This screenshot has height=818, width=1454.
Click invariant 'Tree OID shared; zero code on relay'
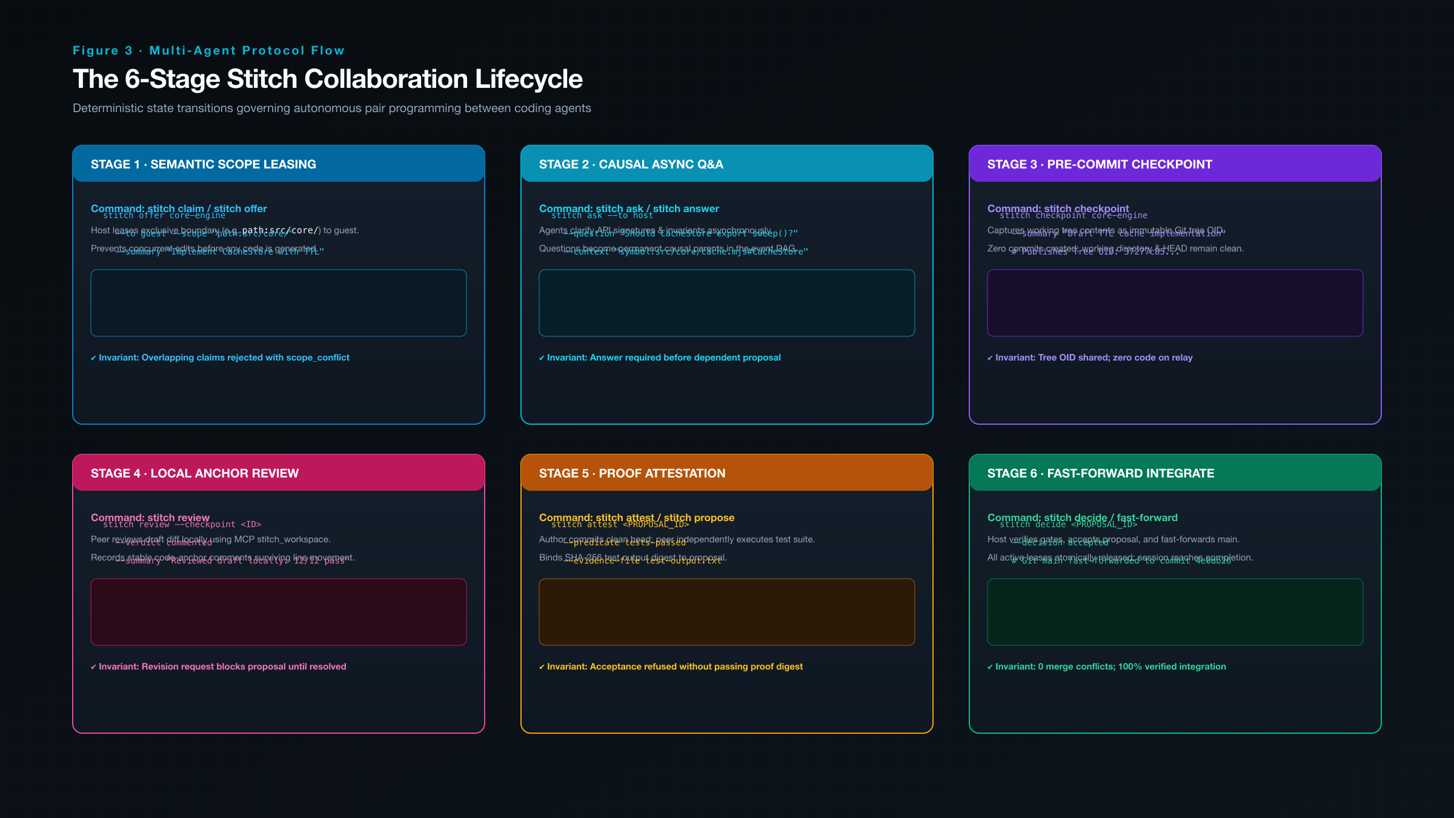click(x=1090, y=357)
